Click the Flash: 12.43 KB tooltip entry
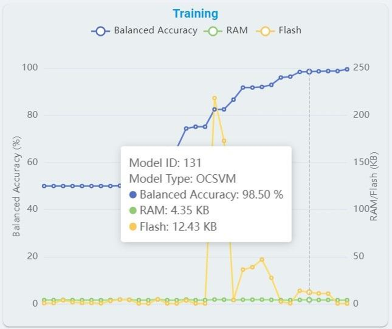392x329 pixels. coord(178,227)
